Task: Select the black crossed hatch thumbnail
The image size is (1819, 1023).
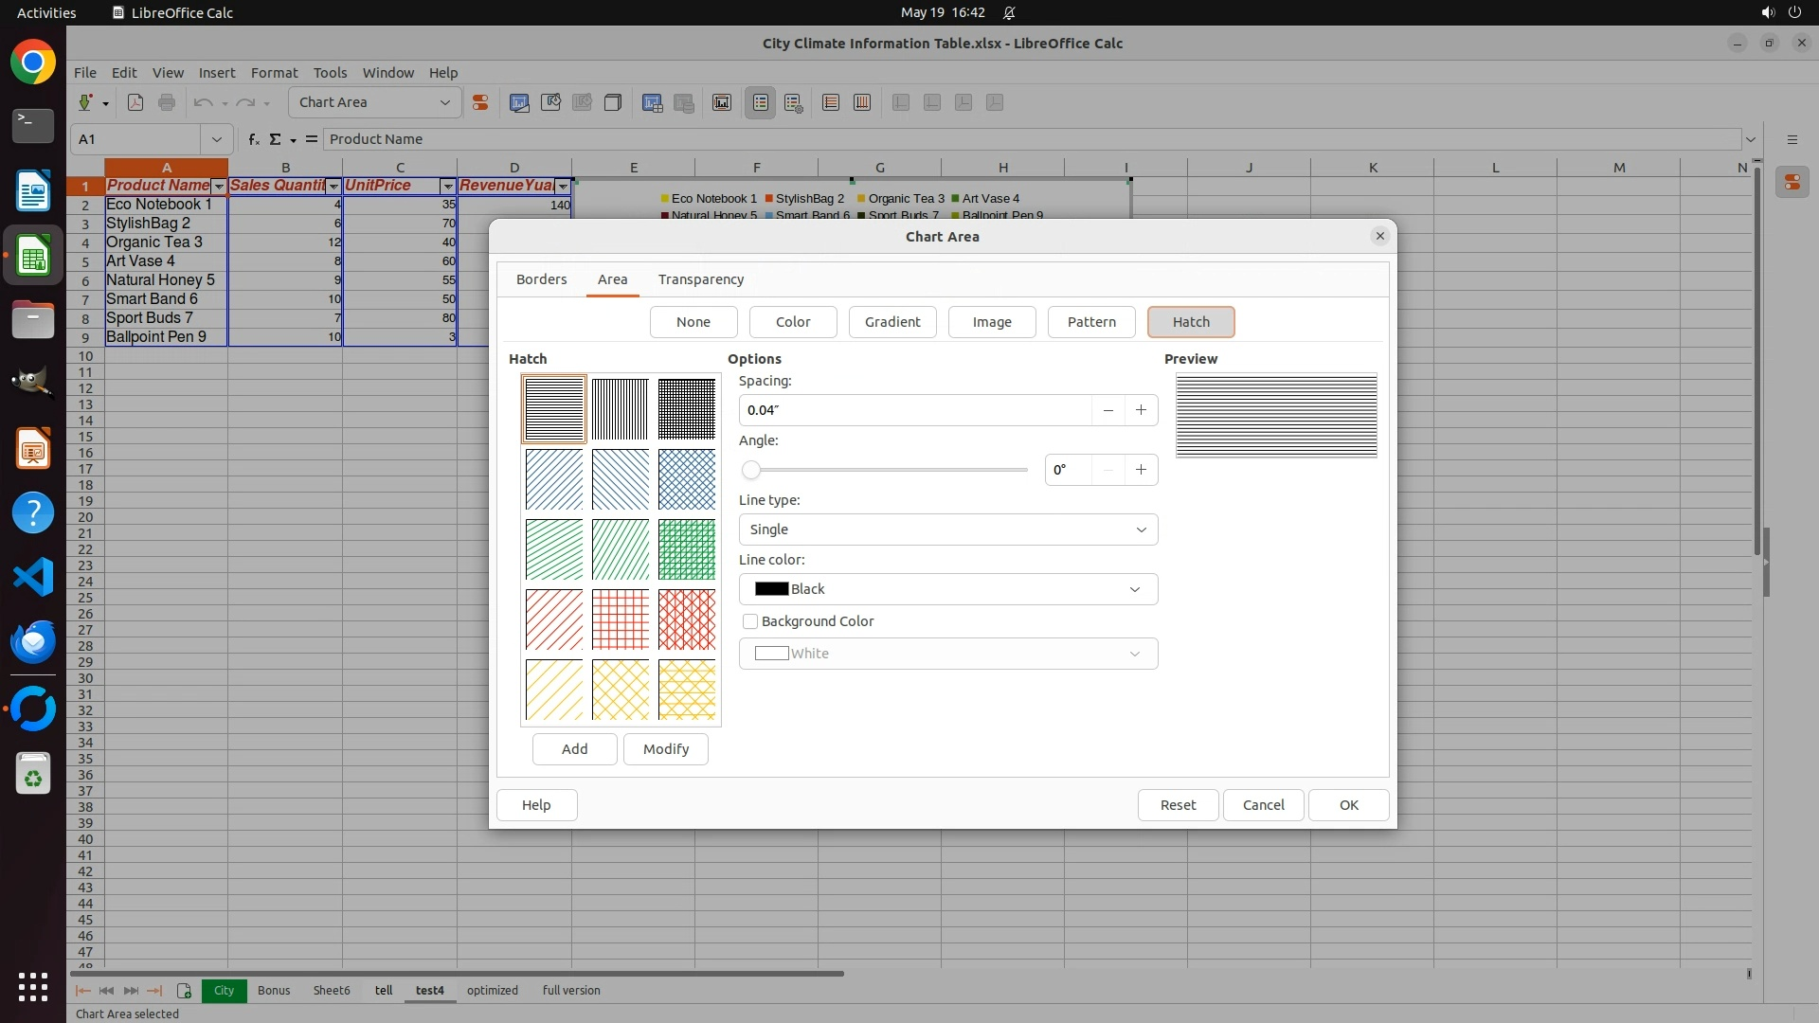Action: point(686,409)
